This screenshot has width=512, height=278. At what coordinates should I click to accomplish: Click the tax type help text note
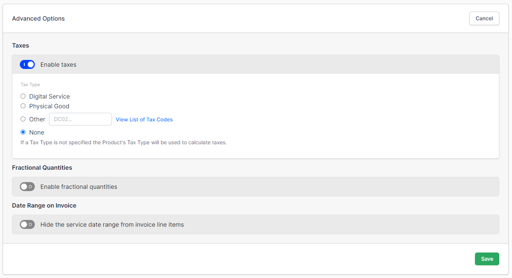(x=124, y=142)
